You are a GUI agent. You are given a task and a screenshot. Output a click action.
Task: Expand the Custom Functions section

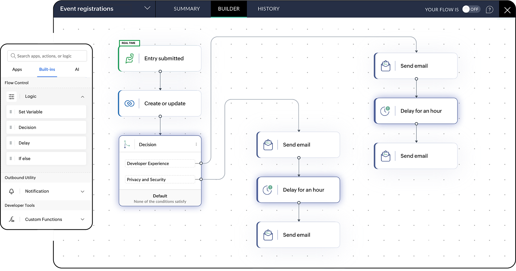(83, 219)
